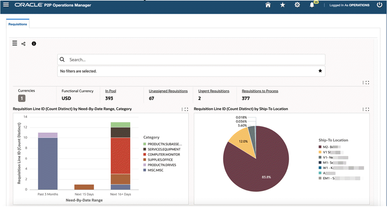Viewport: 387px width, 207px height.
Task: Open Unassigned Requisitions link
Action: 168,91
